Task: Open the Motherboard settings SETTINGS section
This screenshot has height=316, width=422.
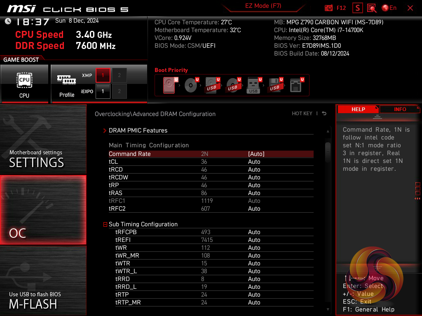Action: click(x=43, y=139)
